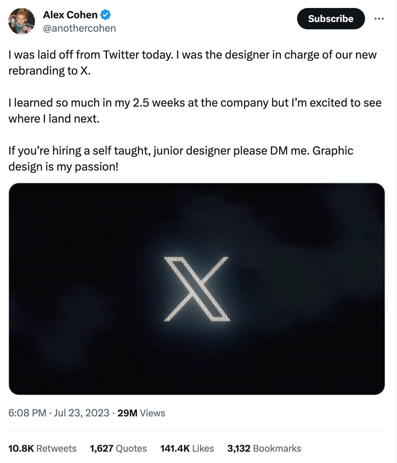Image resolution: width=397 pixels, height=463 pixels.
Task: Click the @anothercohen handle
Action: (79, 28)
